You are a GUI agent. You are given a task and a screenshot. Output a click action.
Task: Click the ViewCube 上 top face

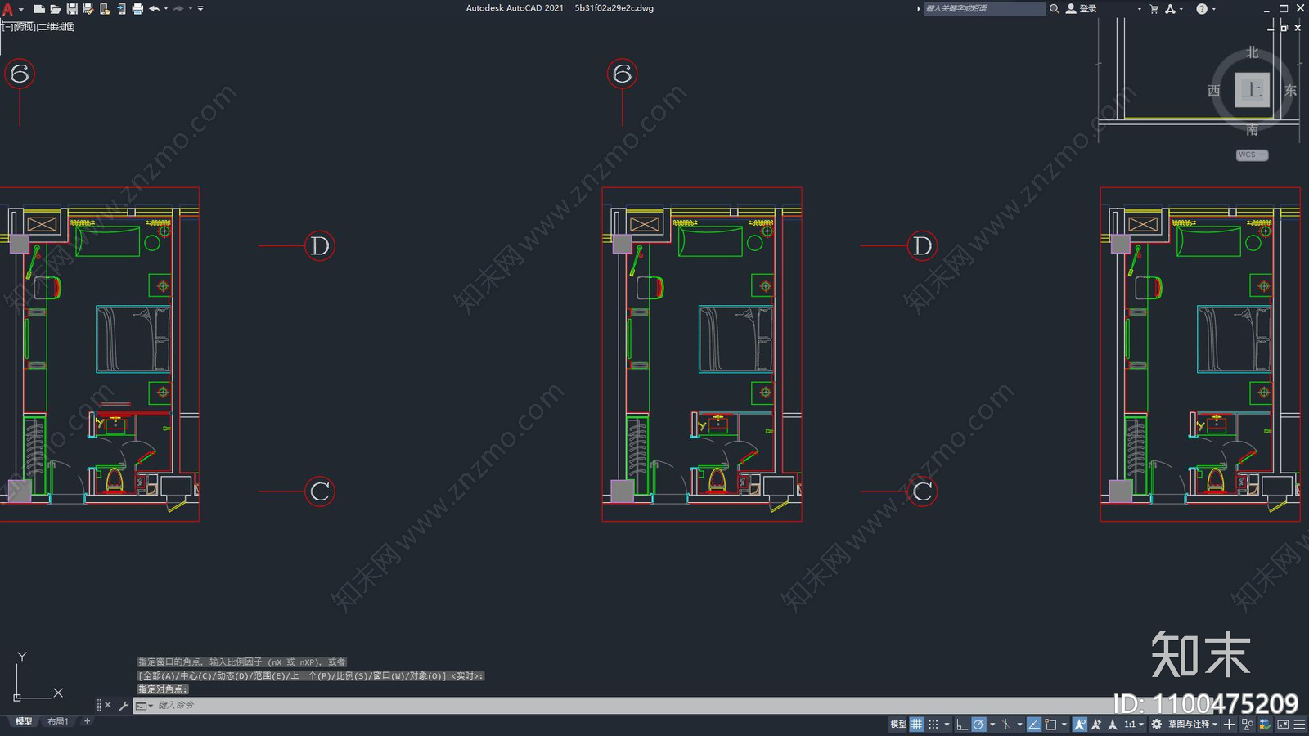coord(1252,90)
